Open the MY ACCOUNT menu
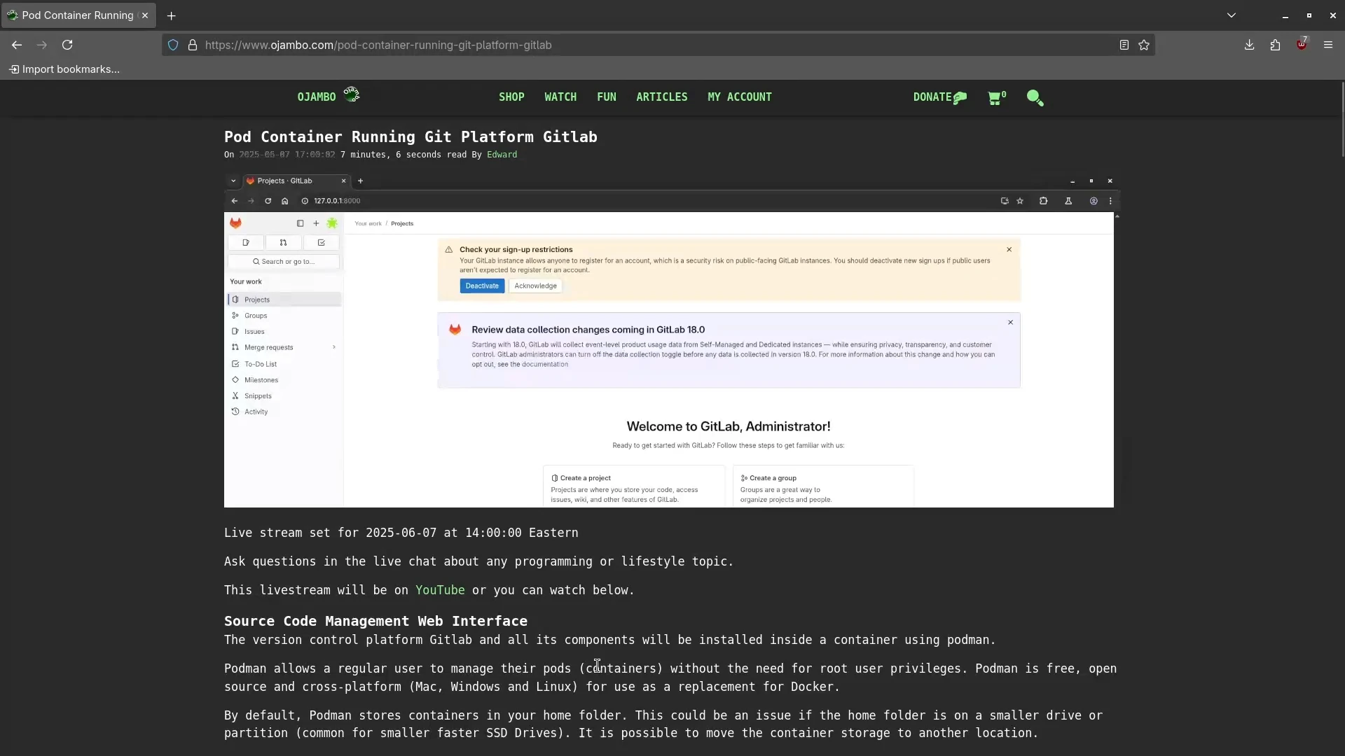The image size is (1345, 756). coord(740,97)
